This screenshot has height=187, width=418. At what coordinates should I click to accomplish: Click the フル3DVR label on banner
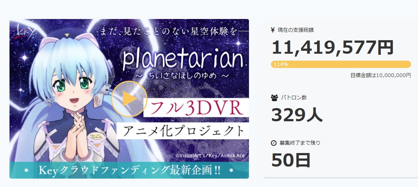[x=196, y=108]
